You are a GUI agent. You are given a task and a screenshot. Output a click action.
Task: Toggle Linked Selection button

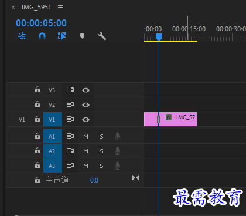click(x=62, y=36)
